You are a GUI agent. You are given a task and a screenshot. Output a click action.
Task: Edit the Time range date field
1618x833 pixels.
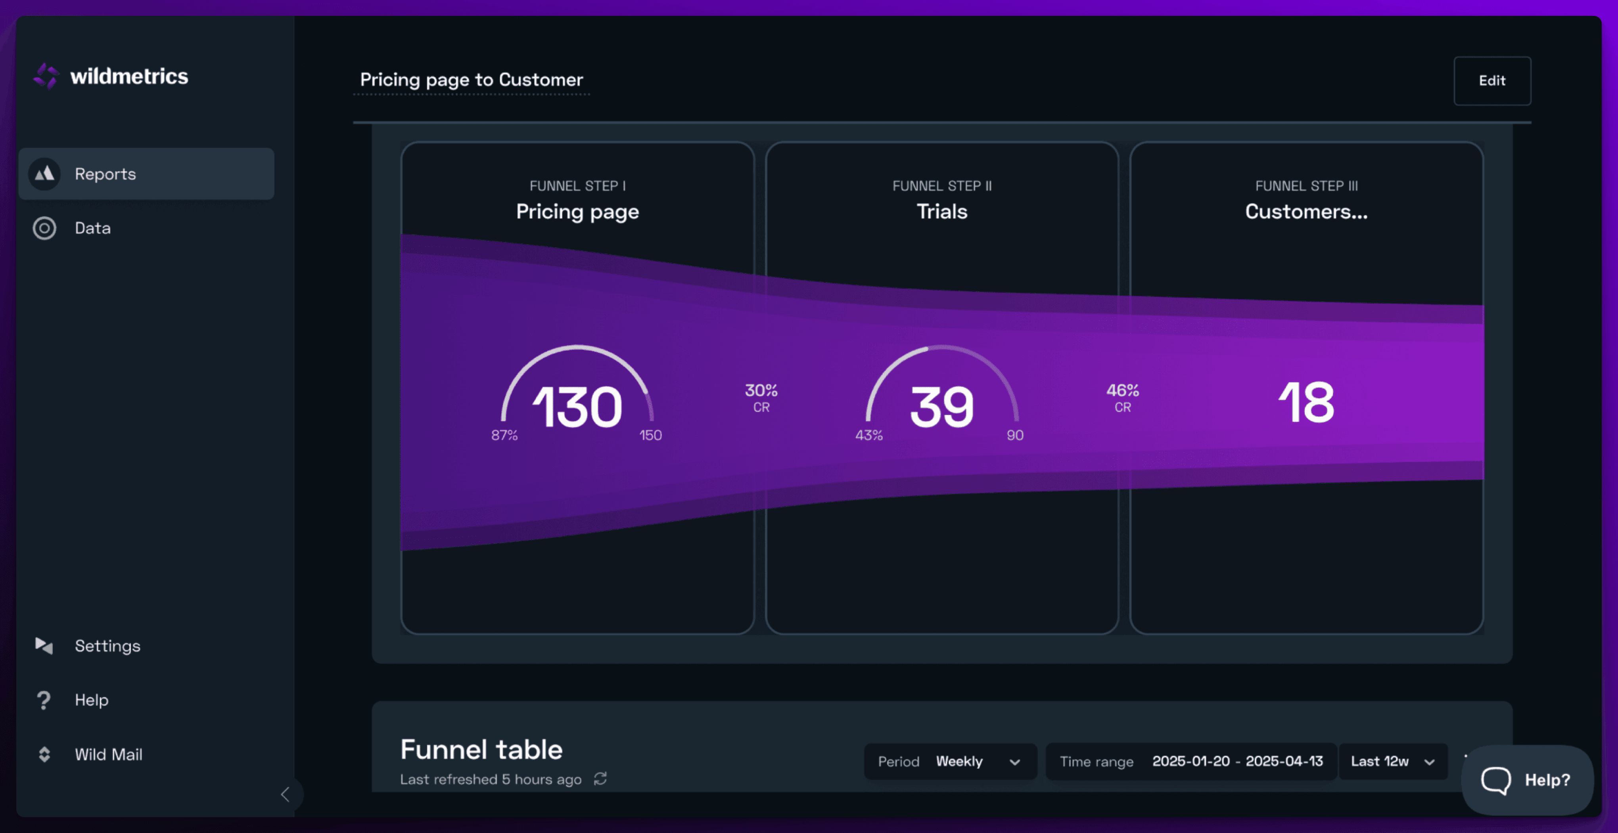coord(1237,761)
